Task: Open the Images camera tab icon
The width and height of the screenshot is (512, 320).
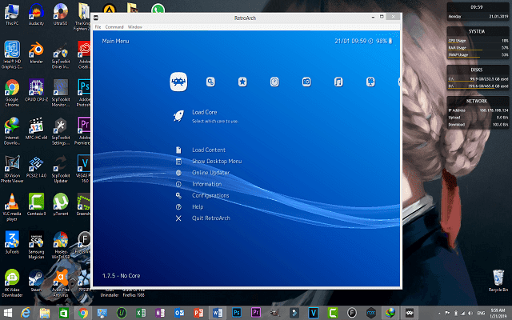Action: click(306, 81)
